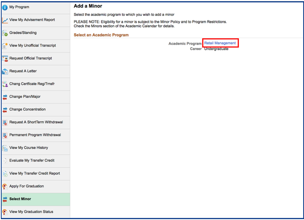304x220 pixels.
Task: Click the View My Advisement Report chart icon
Action: [5, 20]
